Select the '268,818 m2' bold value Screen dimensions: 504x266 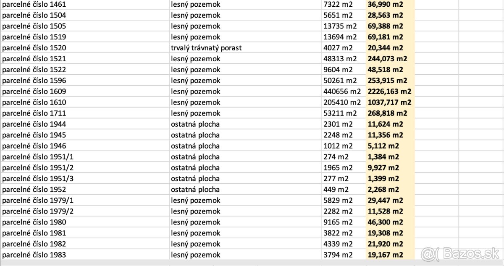pyautogui.click(x=387, y=113)
